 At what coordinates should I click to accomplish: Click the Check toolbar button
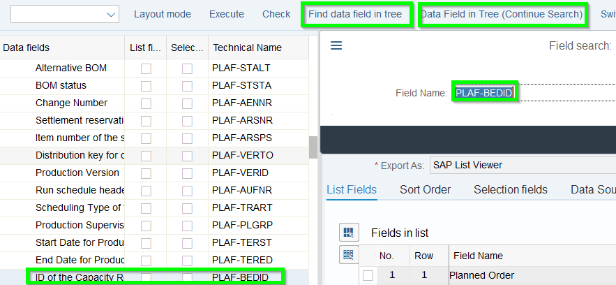coord(276,14)
